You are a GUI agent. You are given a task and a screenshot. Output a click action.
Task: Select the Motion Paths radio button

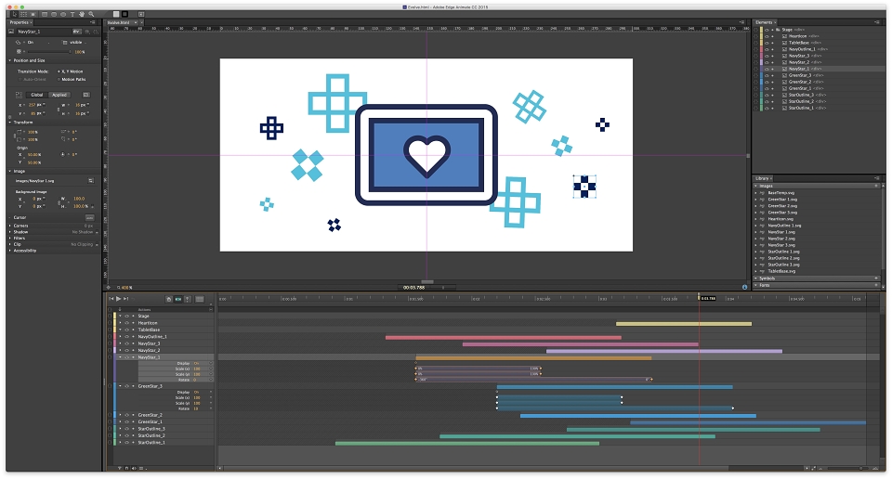[x=59, y=80]
